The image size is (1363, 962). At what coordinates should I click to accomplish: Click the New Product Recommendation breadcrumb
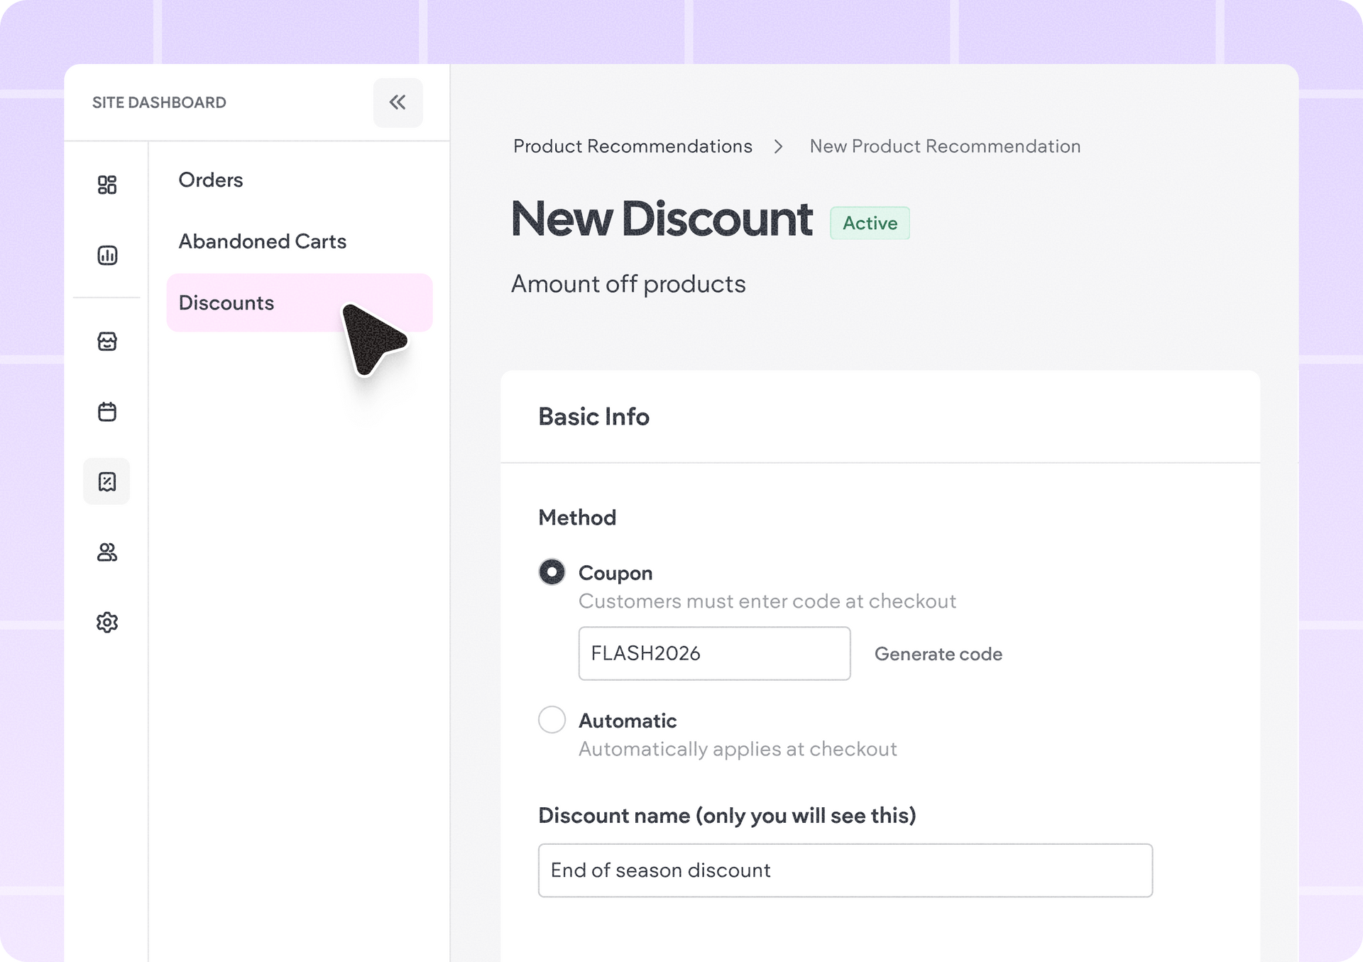pos(945,146)
